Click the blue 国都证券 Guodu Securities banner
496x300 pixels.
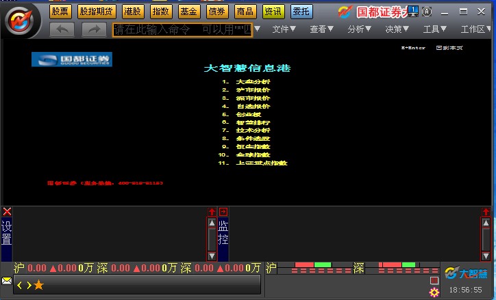coord(72,59)
